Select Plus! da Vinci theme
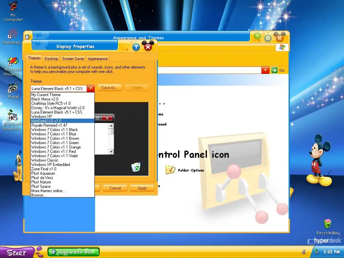 [x=62, y=178]
